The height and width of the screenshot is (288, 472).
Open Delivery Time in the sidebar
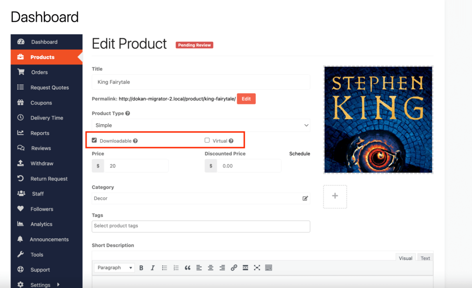tap(47, 118)
